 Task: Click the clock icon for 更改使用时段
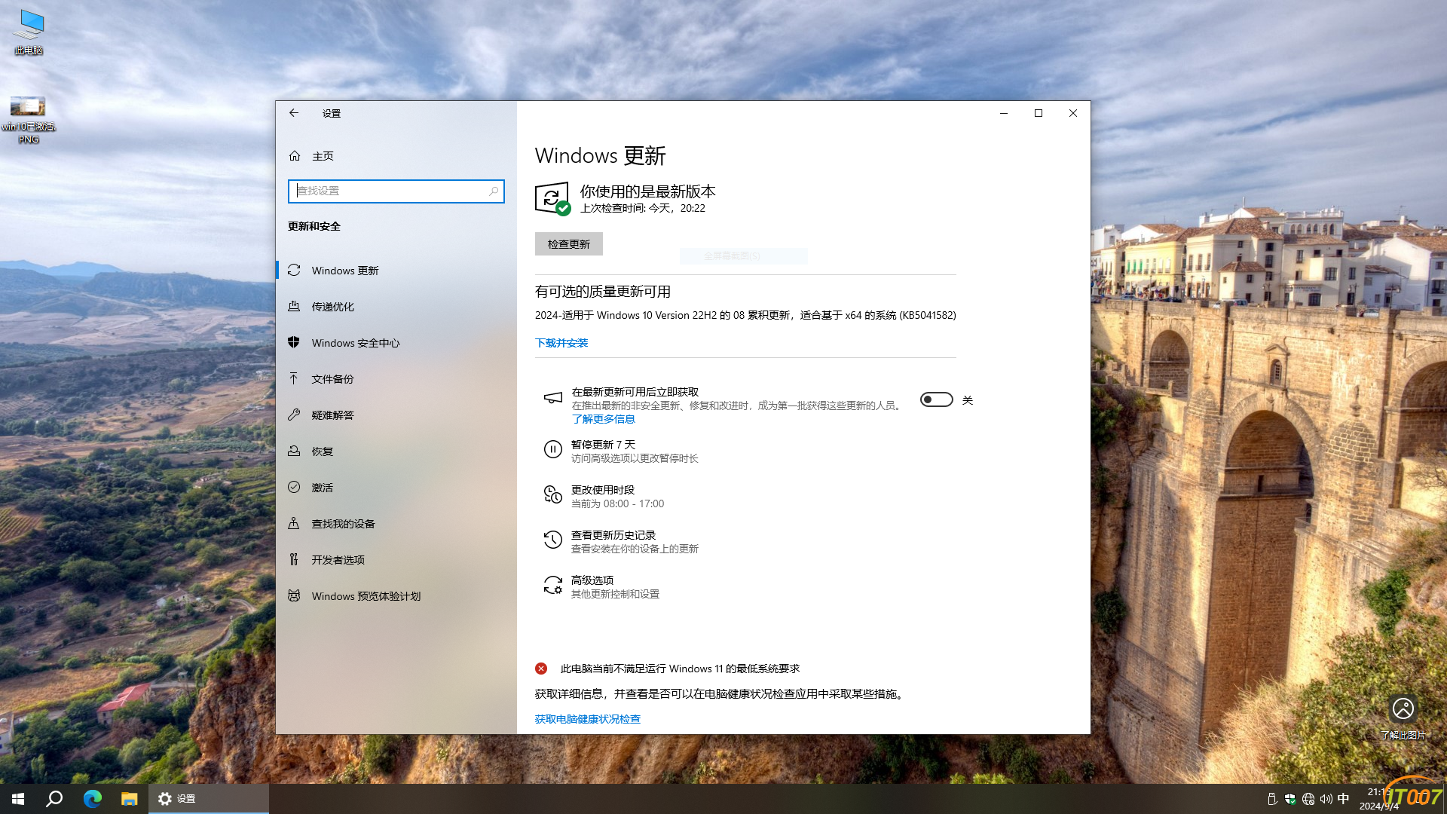coord(553,495)
